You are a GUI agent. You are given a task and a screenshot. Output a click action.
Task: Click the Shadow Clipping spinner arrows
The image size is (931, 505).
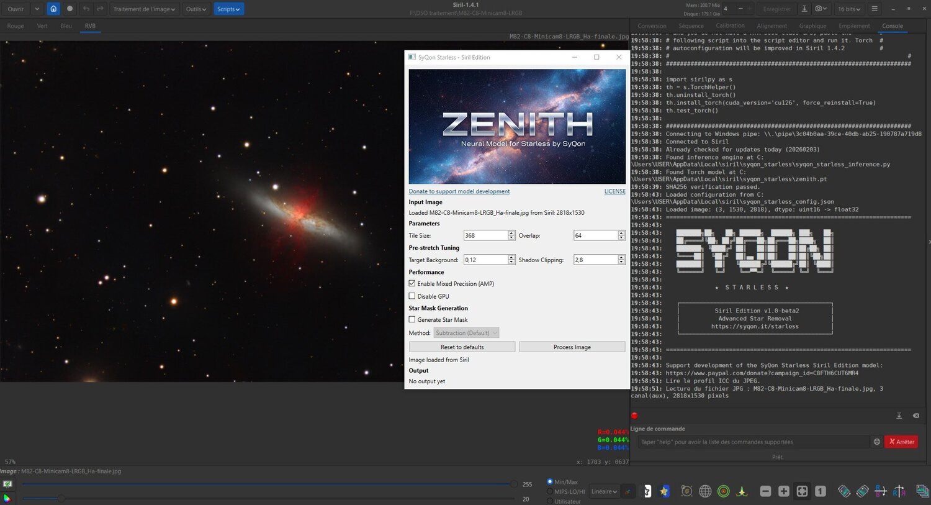tap(621, 260)
